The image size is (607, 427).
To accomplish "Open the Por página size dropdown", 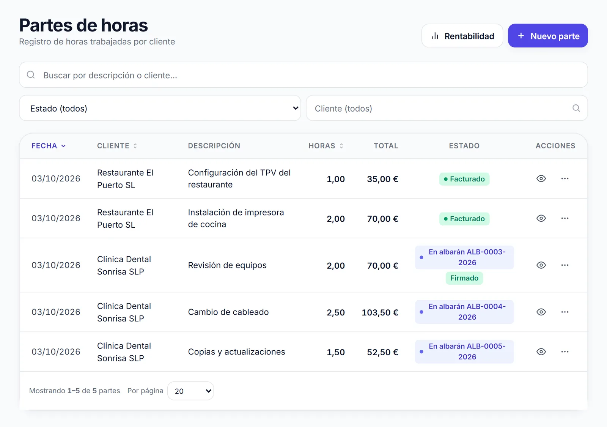I will pyautogui.click(x=190, y=391).
